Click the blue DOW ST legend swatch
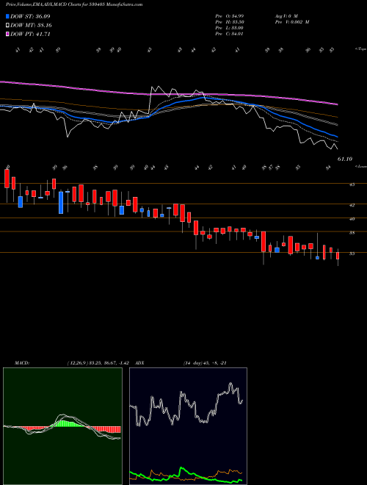367x485 pixels. pos(7,16)
